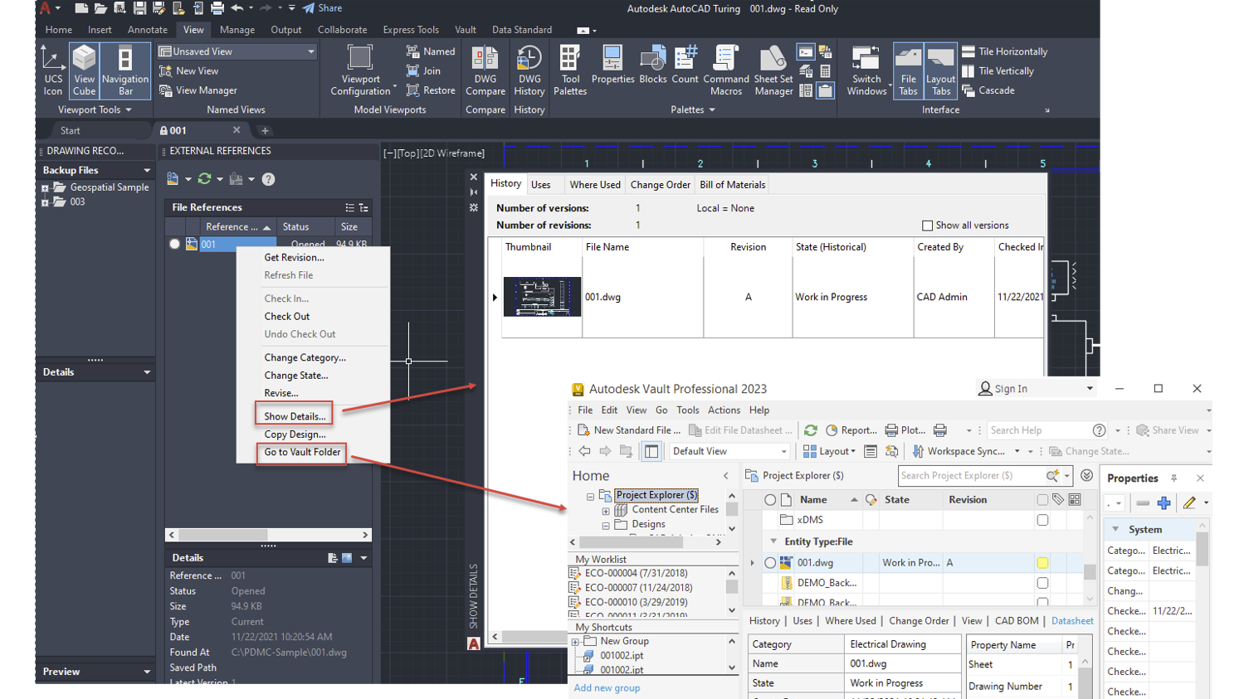This screenshot has height=699, width=1244.
Task: Click the Vault print icon
Action: [940, 430]
